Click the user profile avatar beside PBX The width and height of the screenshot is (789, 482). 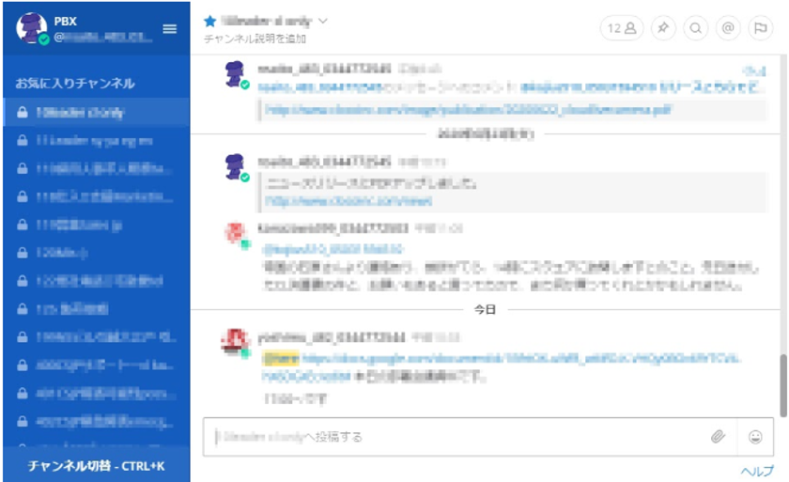(x=32, y=28)
